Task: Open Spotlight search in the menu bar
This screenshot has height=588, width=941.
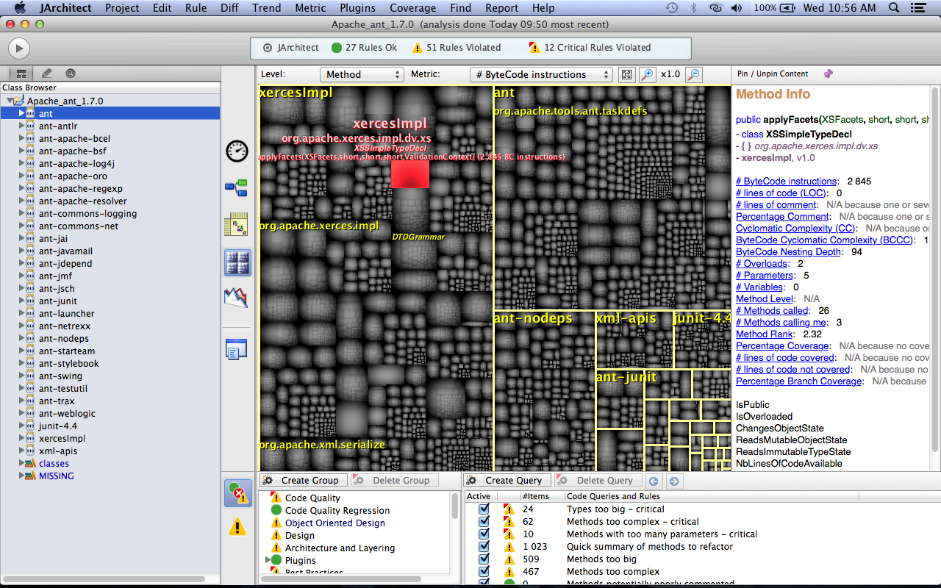Action: point(894,8)
